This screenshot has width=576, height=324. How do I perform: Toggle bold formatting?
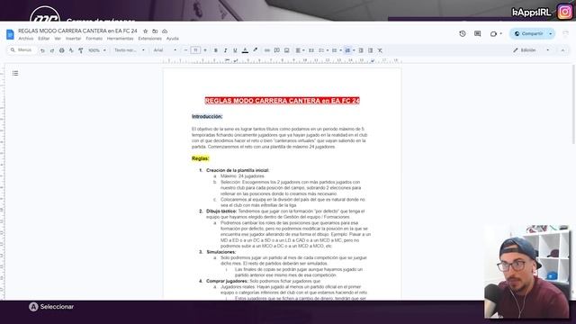[216, 50]
